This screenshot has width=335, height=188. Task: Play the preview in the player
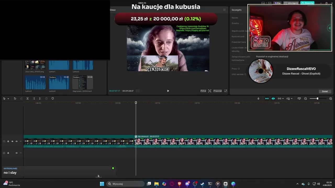click(168, 91)
